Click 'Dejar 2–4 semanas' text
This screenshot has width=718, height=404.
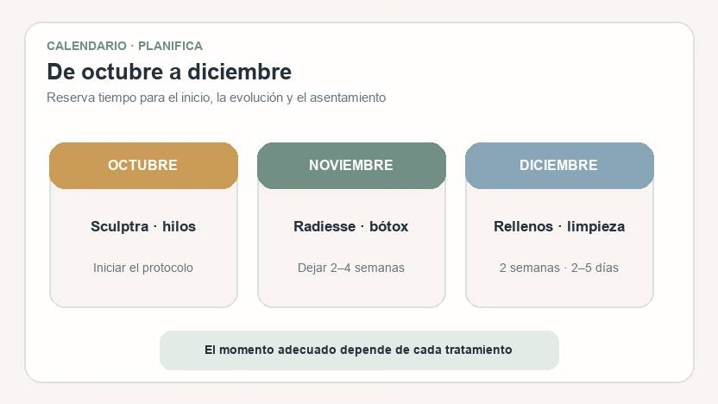click(x=351, y=268)
